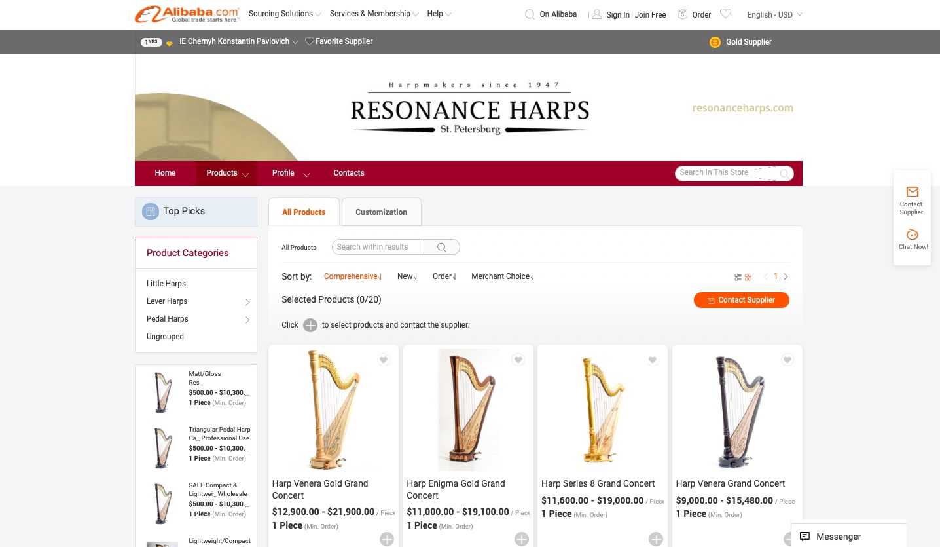Go to the Home nav item
Screen dimensions: 940x547
pyautogui.click(x=165, y=173)
